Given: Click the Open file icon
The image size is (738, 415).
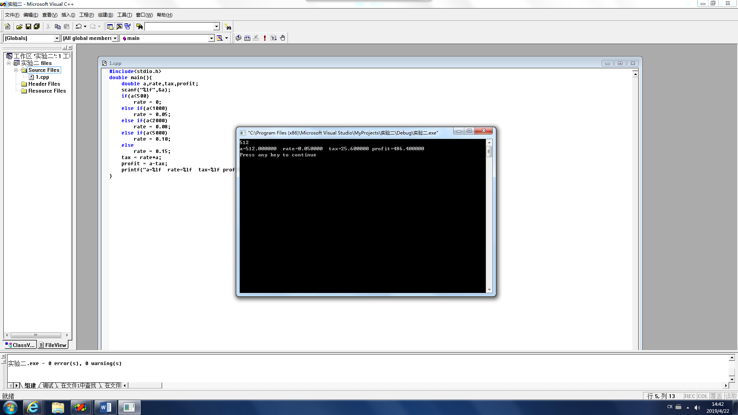Looking at the screenshot, I should click(x=19, y=27).
